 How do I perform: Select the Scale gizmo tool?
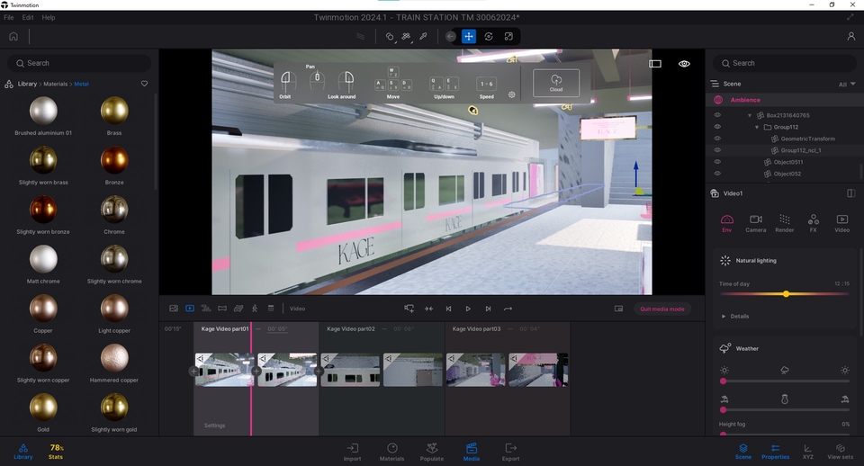click(x=508, y=36)
